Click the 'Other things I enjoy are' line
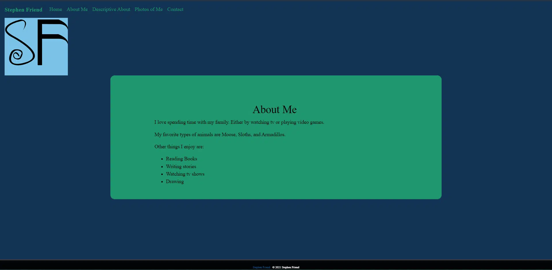552x270 pixels. [179, 147]
